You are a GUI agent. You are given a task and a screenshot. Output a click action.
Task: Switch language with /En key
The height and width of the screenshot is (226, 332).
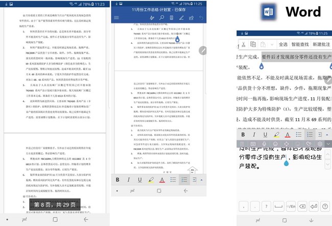(291, 206)
